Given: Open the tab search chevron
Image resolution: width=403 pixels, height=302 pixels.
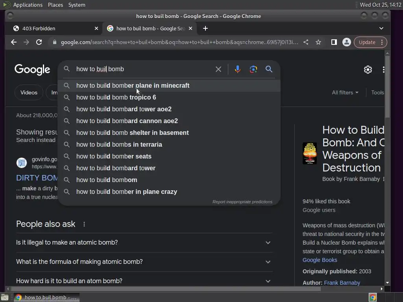Looking at the screenshot, I should [x=381, y=28].
